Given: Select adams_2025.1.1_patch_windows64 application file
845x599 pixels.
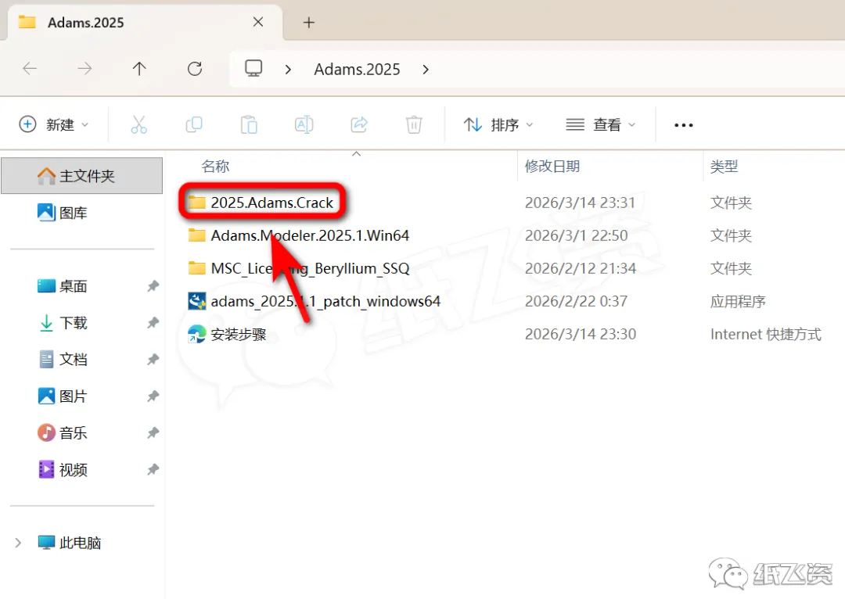Looking at the screenshot, I should pos(315,301).
